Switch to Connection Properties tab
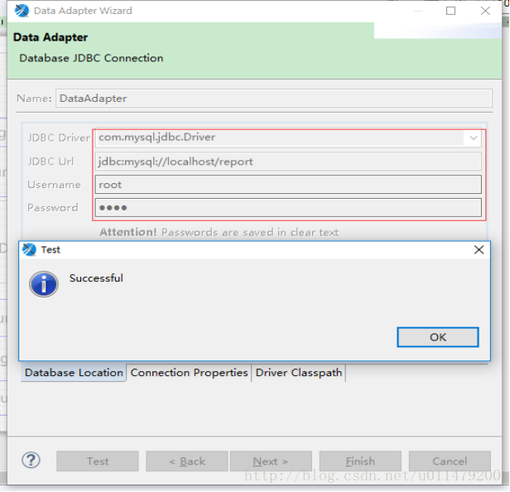Viewport: 510px width, 492px height. click(189, 373)
